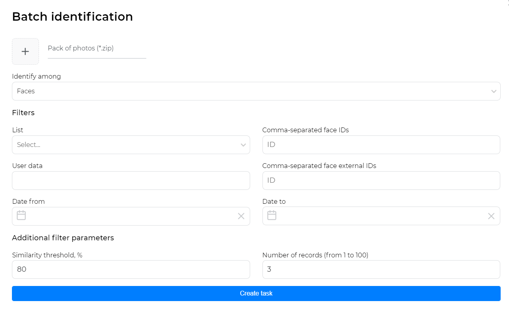Open the List Select... combo box
This screenshot has width=509, height=311.
tap(123, 145)
